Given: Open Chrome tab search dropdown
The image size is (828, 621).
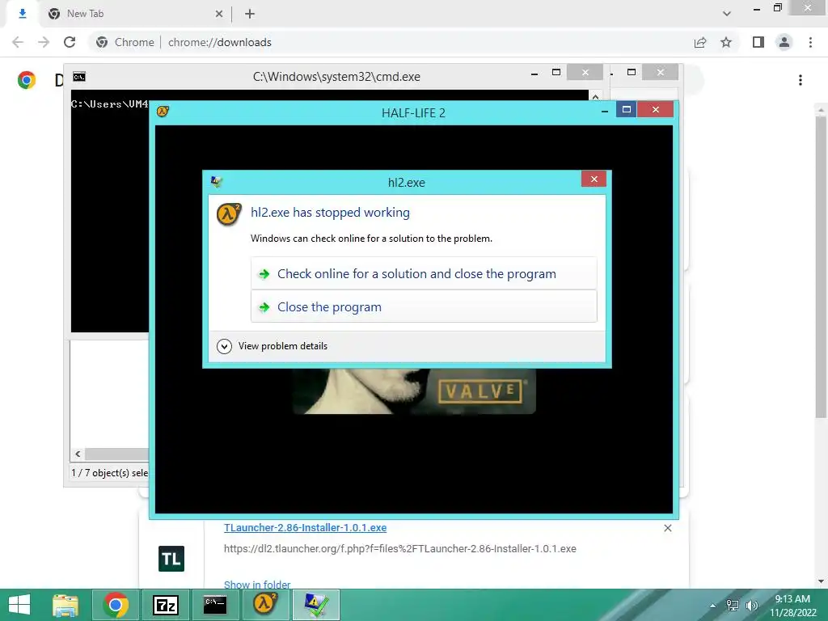Looking at the screenshot, I should coord(727,14).
